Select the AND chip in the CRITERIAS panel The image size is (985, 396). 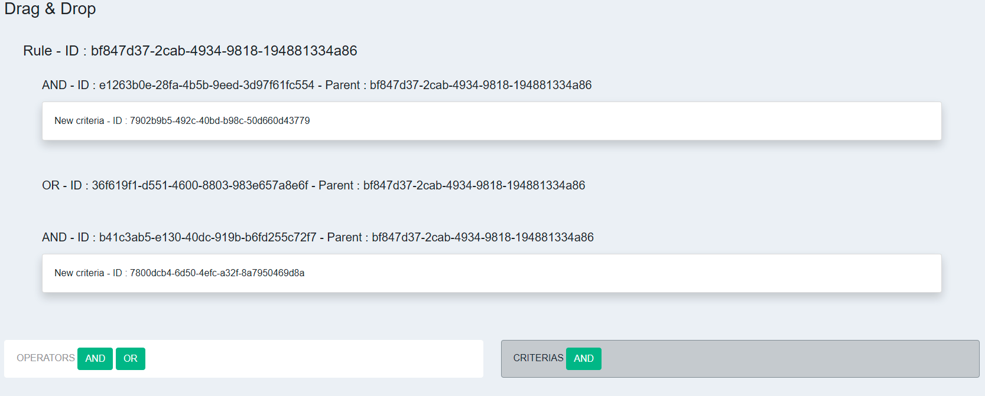(x=583, y=358)
